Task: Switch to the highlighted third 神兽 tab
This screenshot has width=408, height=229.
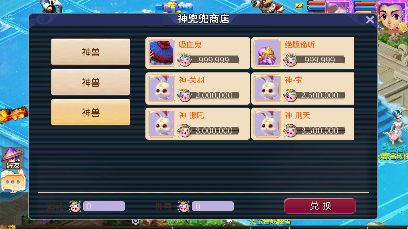Action: tap(91, 112)
